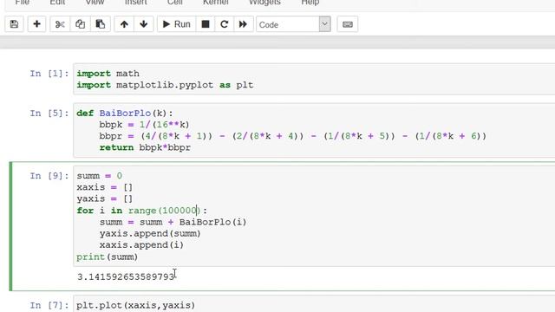The height and width of the screenshot is (312, 555).
Task: Click the 'In [5]:' prompt label
Action: coord(49,114)
